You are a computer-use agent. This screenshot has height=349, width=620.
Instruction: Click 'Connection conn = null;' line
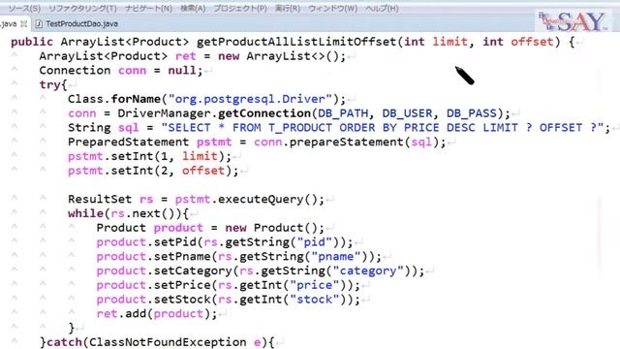pyautogui.click(x=120, y=71)
